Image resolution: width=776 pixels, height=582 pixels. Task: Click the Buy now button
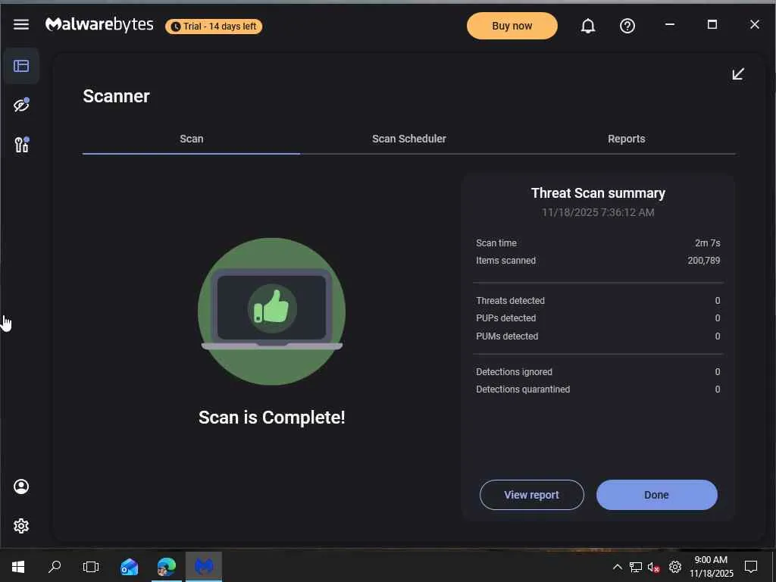tap(512, 26)
